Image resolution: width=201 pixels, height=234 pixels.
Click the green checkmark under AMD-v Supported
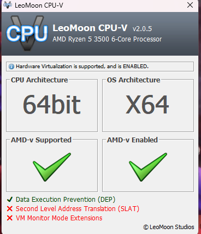(x=52, y=167)
